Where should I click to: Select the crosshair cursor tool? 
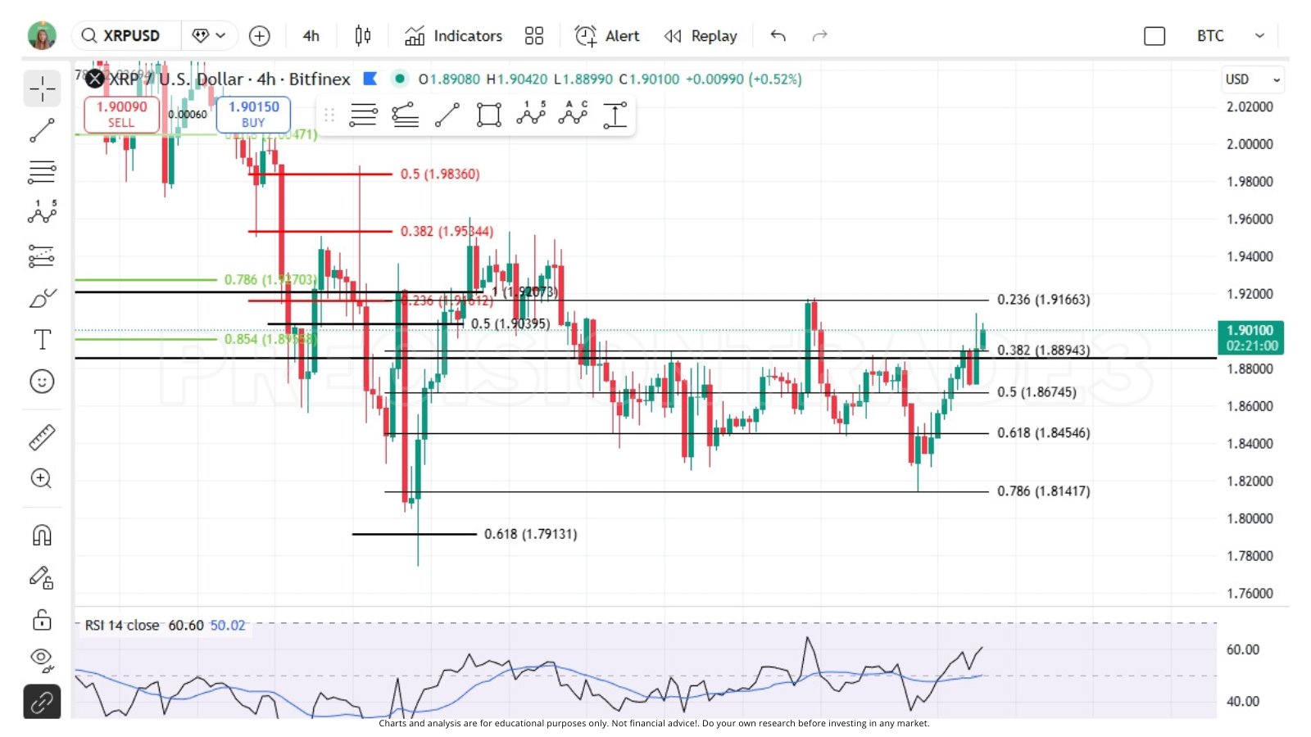(x=42, y=88)
